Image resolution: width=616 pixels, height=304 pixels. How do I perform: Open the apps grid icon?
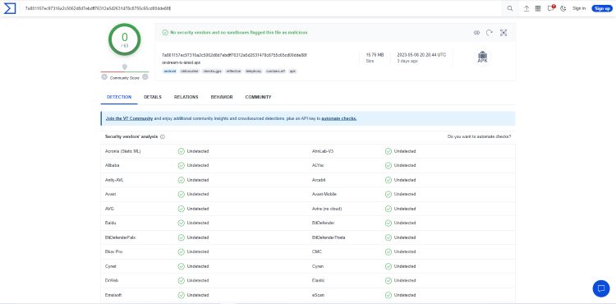(538, 9)
